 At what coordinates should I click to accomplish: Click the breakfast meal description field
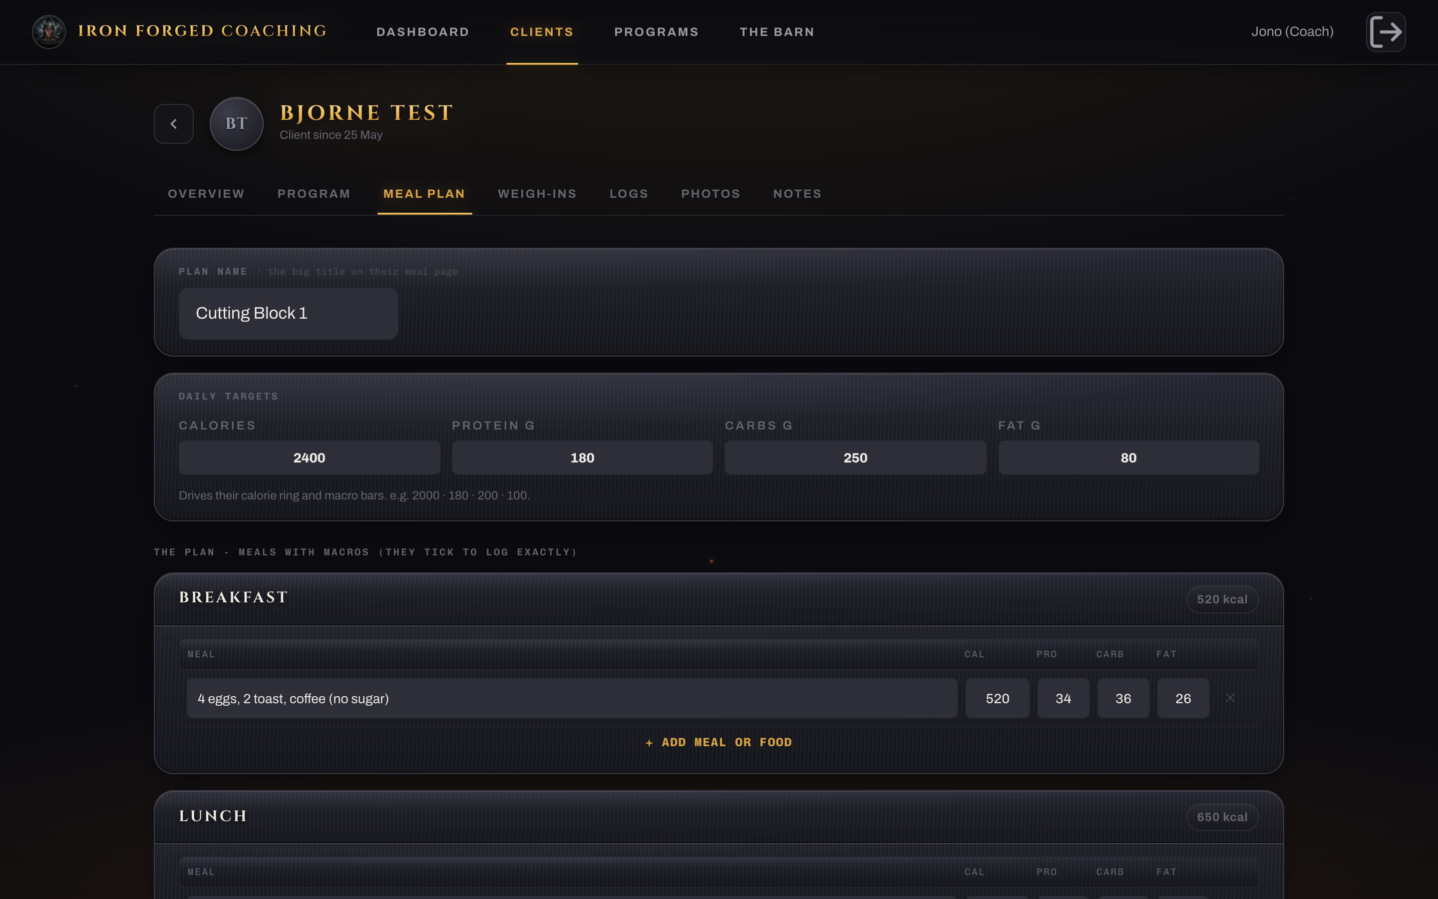pyautogui.click(x=572, y=698)
